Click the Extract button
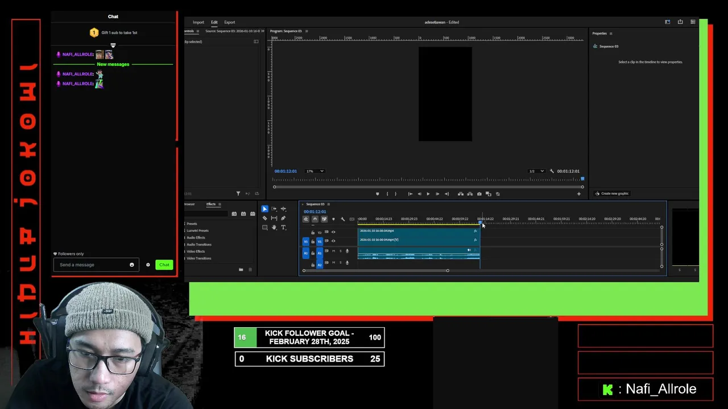 (x=470, y=194)
